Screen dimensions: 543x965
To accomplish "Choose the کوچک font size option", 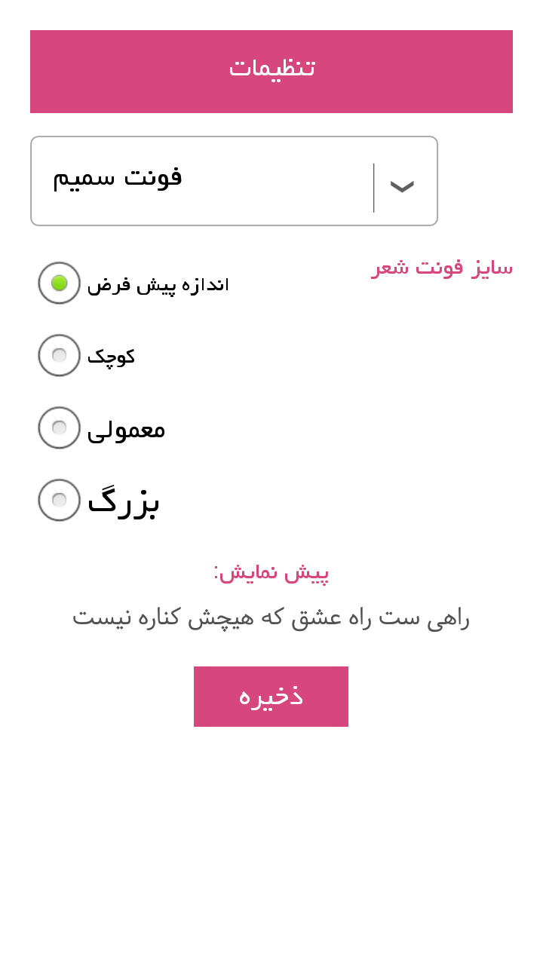I will tap(58, 355).
